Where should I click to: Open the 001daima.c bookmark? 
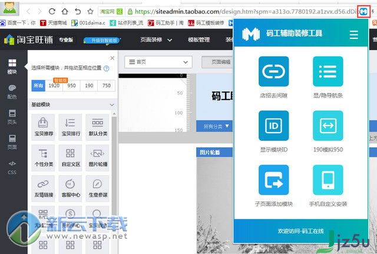coord(88,23)
